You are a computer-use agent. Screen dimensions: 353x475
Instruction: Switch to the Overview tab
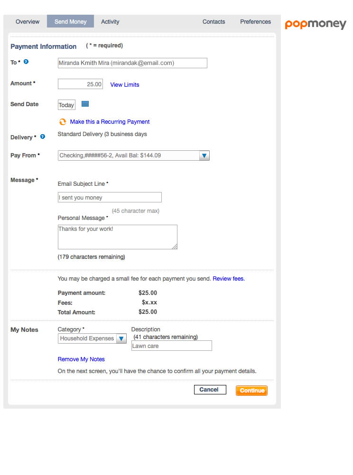pyautogui.click(x=27, y=21)
